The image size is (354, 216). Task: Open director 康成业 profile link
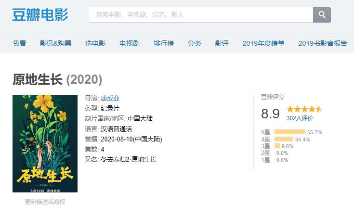[110, 98]
